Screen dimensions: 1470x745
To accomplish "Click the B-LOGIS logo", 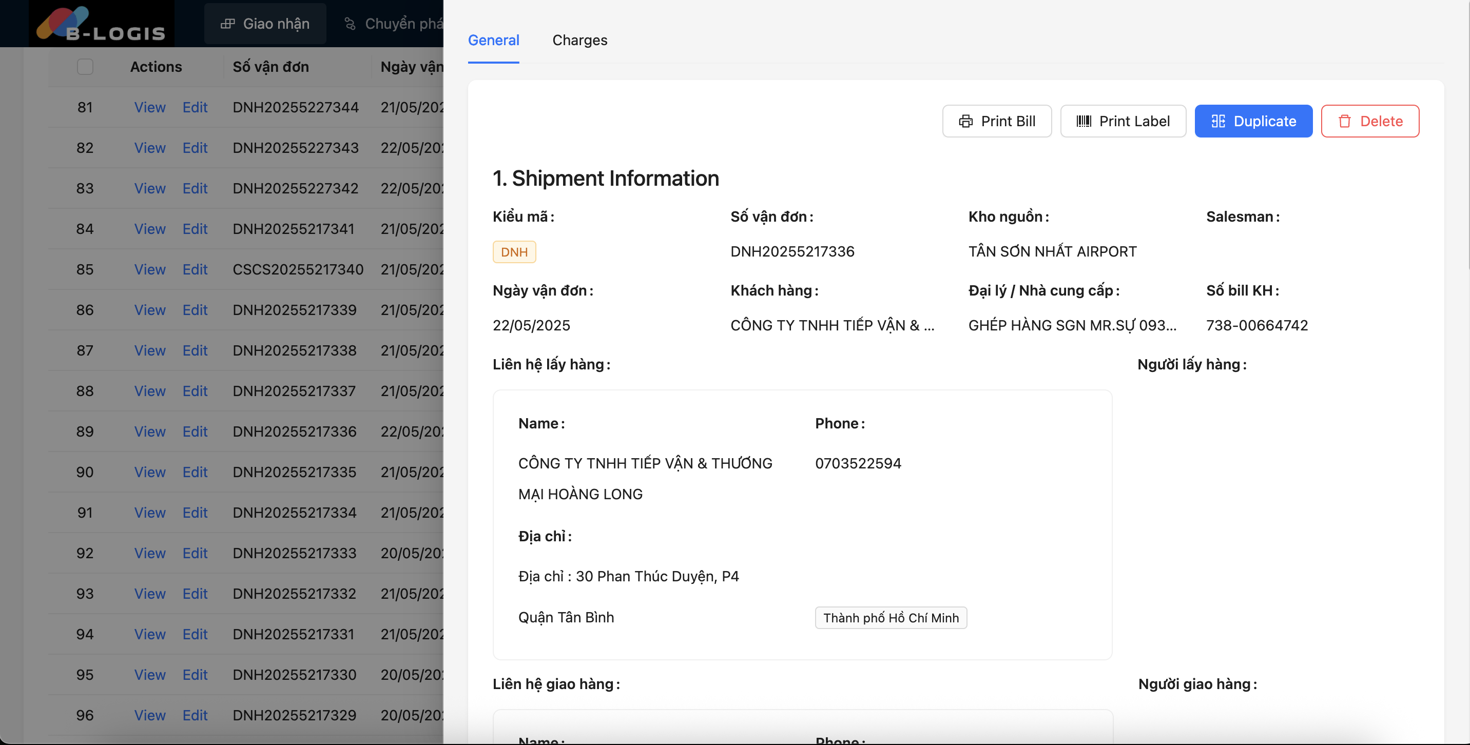I will point(101,24).
